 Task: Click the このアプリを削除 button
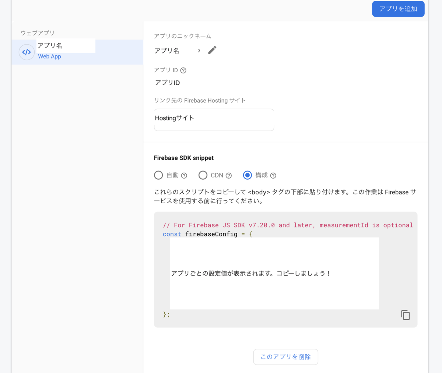pos(286,357)
